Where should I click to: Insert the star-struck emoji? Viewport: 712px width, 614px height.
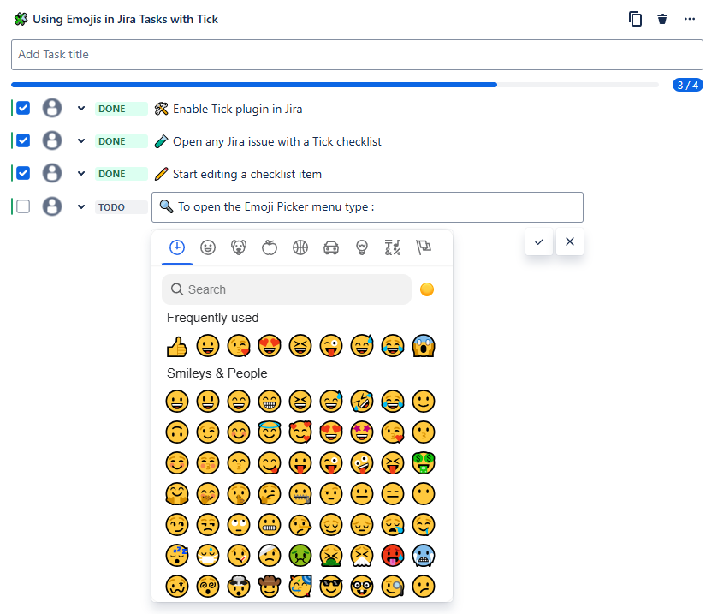(362, 432)
